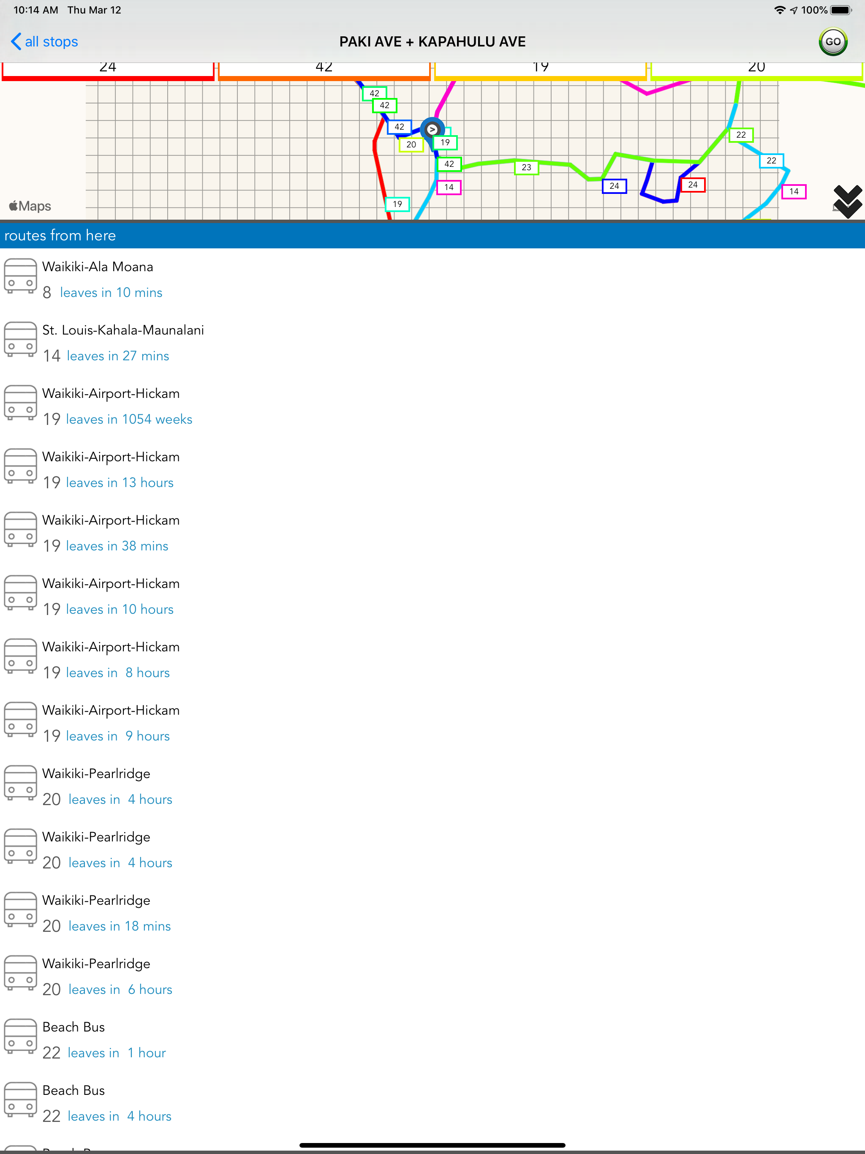Select route 24 red tab

tap(108, 71)
